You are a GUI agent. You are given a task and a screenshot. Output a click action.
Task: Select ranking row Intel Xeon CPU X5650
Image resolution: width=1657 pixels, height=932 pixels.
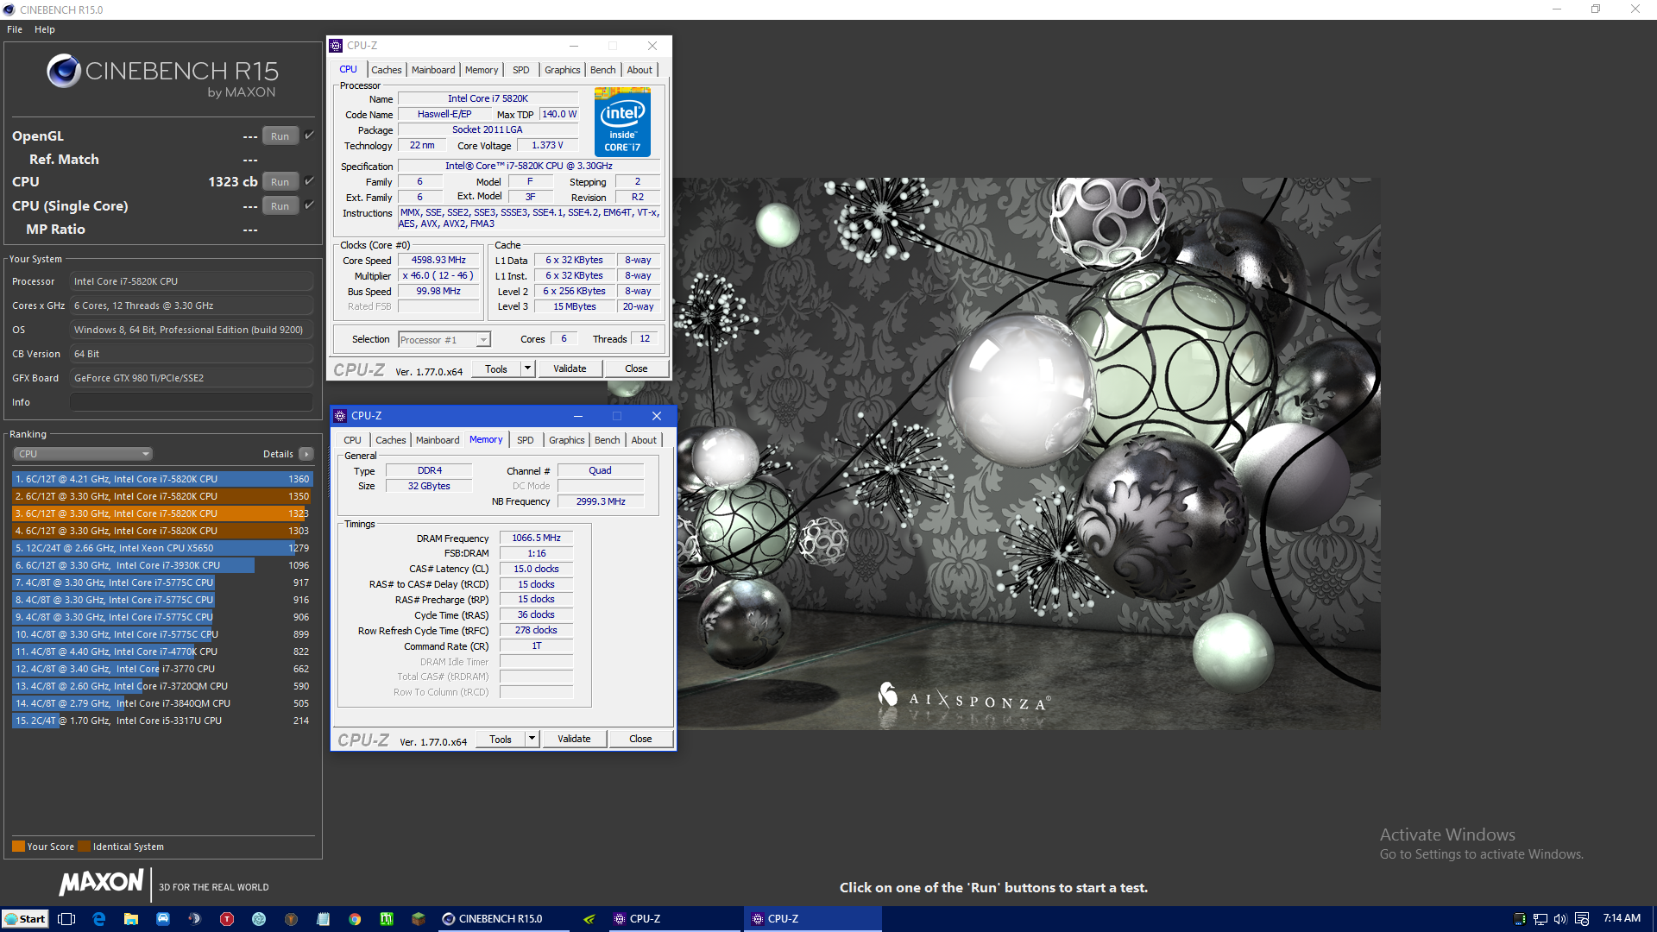coord(162,548)
